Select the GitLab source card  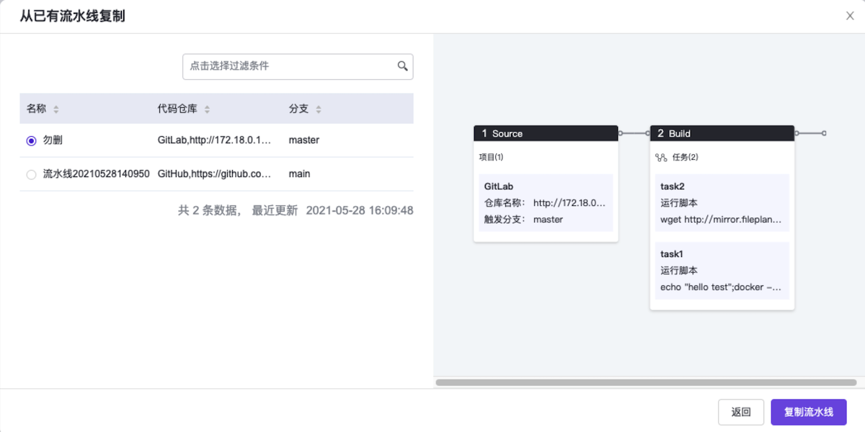pyautogui.click(x=546, y=202)
